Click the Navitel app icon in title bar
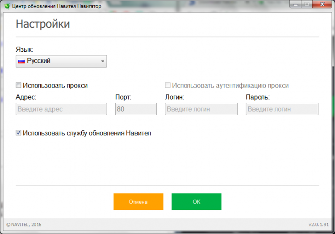Image resolution: width=335 pixels, height=234 pixels. pyautogui.click(x=7, y=6)
